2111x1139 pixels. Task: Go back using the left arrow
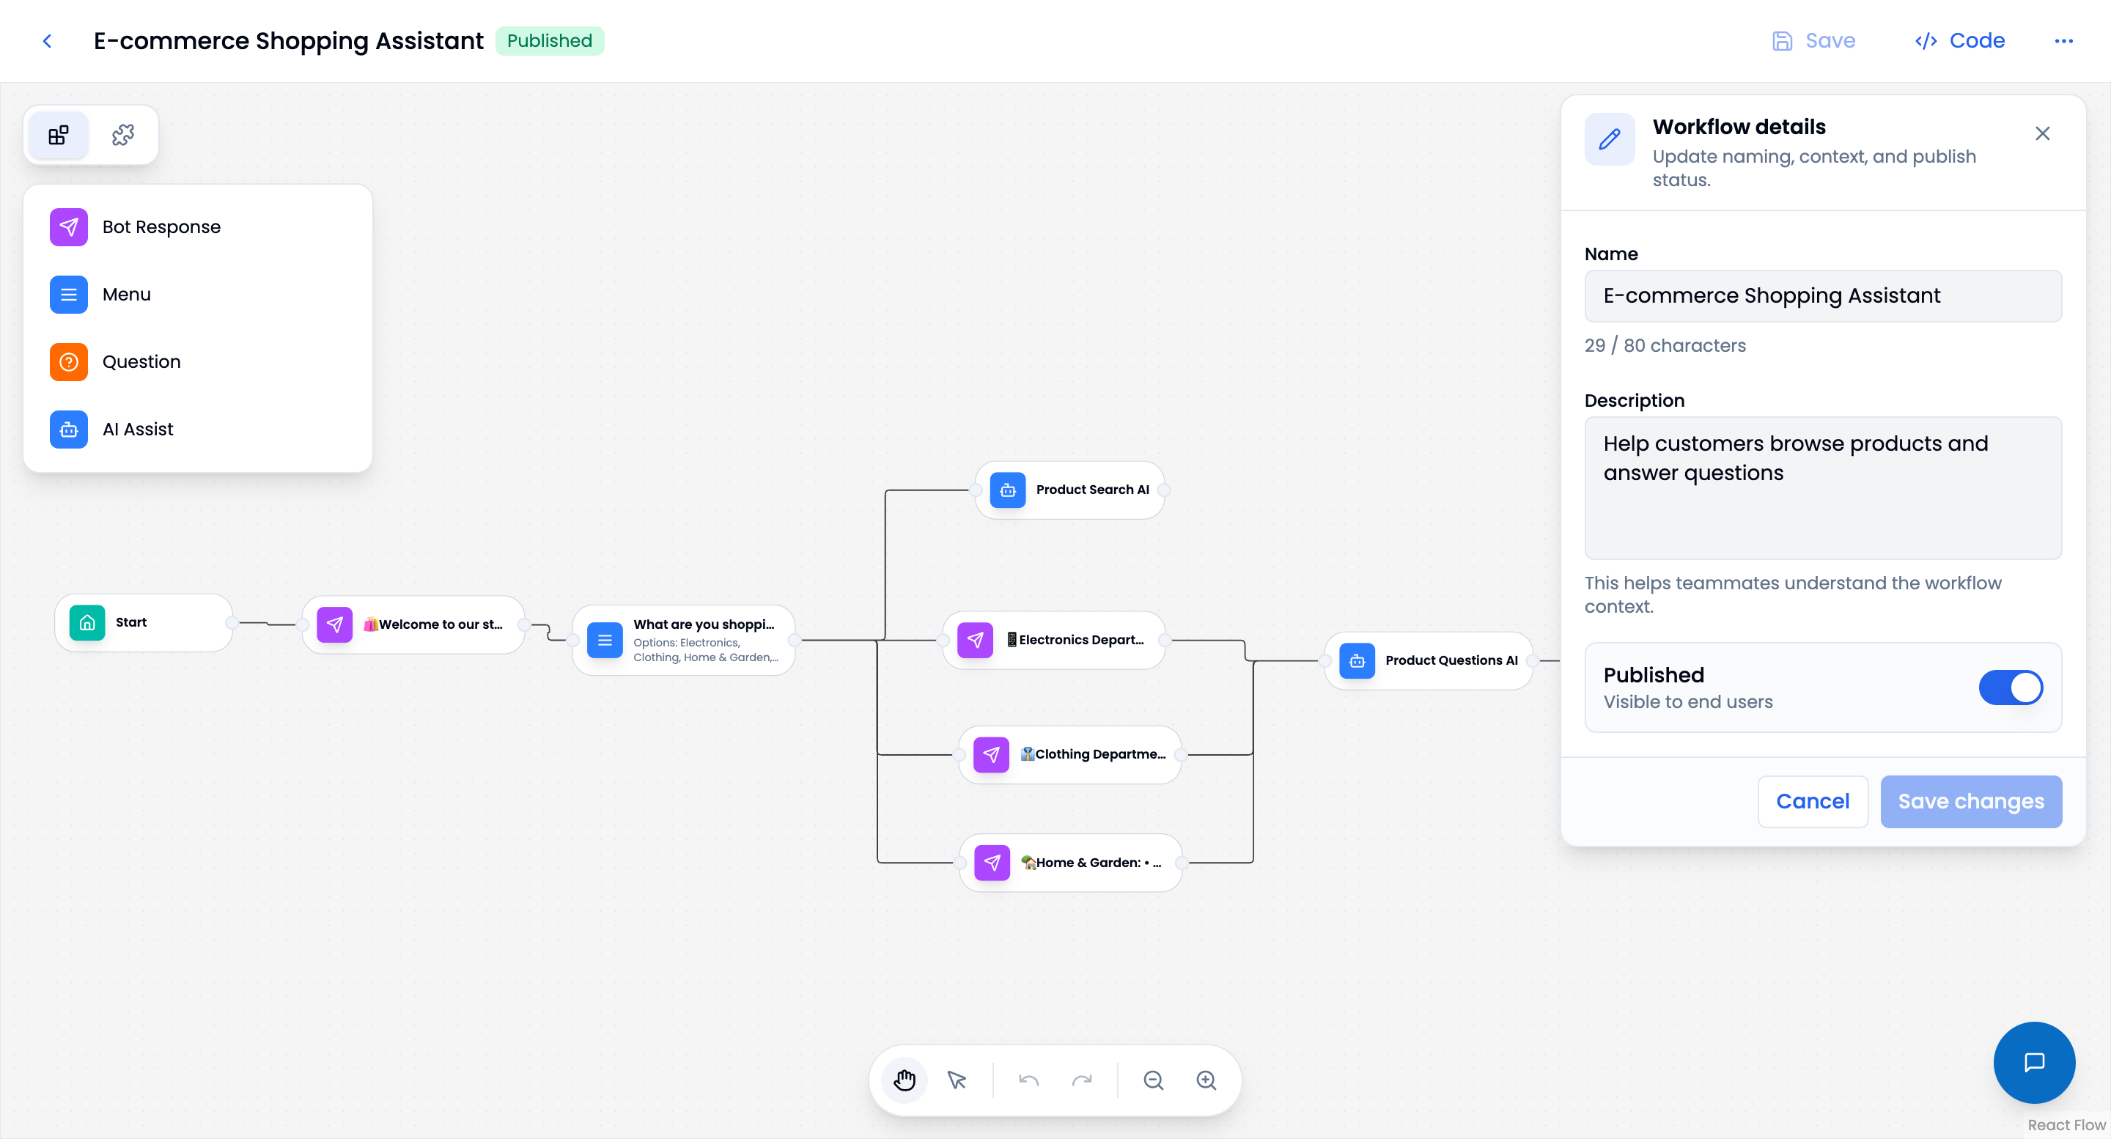(48, 40)
